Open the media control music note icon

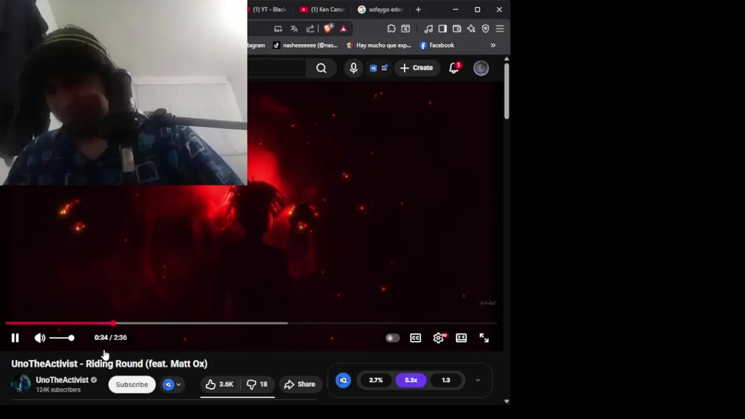[x=428, y=29]
